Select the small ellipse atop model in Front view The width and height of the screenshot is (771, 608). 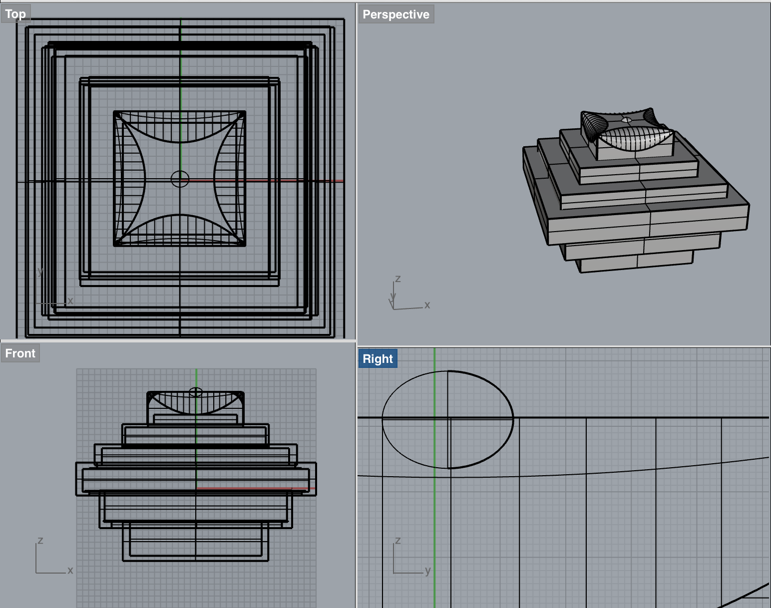click(x=196, y=392)
